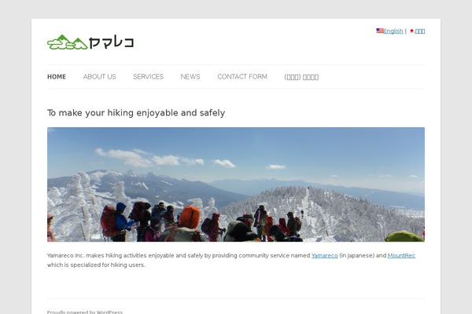The image size is (472, 314).
Task: Click the hiking slogan heading text
Action: [x=136, y=113]
